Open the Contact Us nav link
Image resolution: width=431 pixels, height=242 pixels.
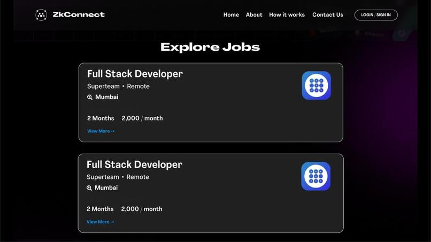pyautogui.click(x=328, y=15)
